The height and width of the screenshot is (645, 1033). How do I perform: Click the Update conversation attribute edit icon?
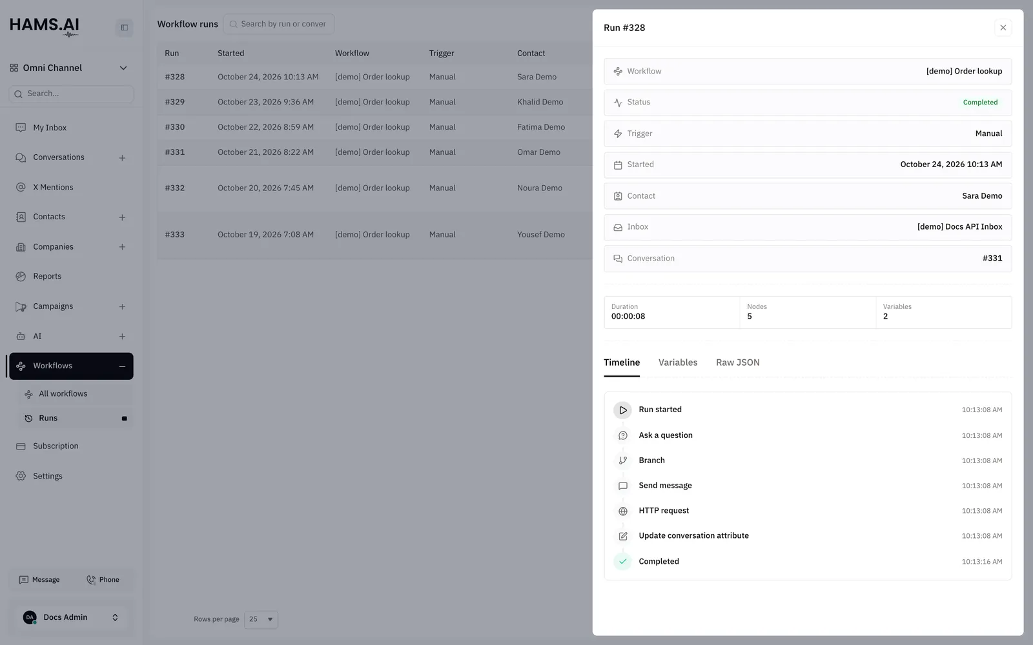point(622,536)
